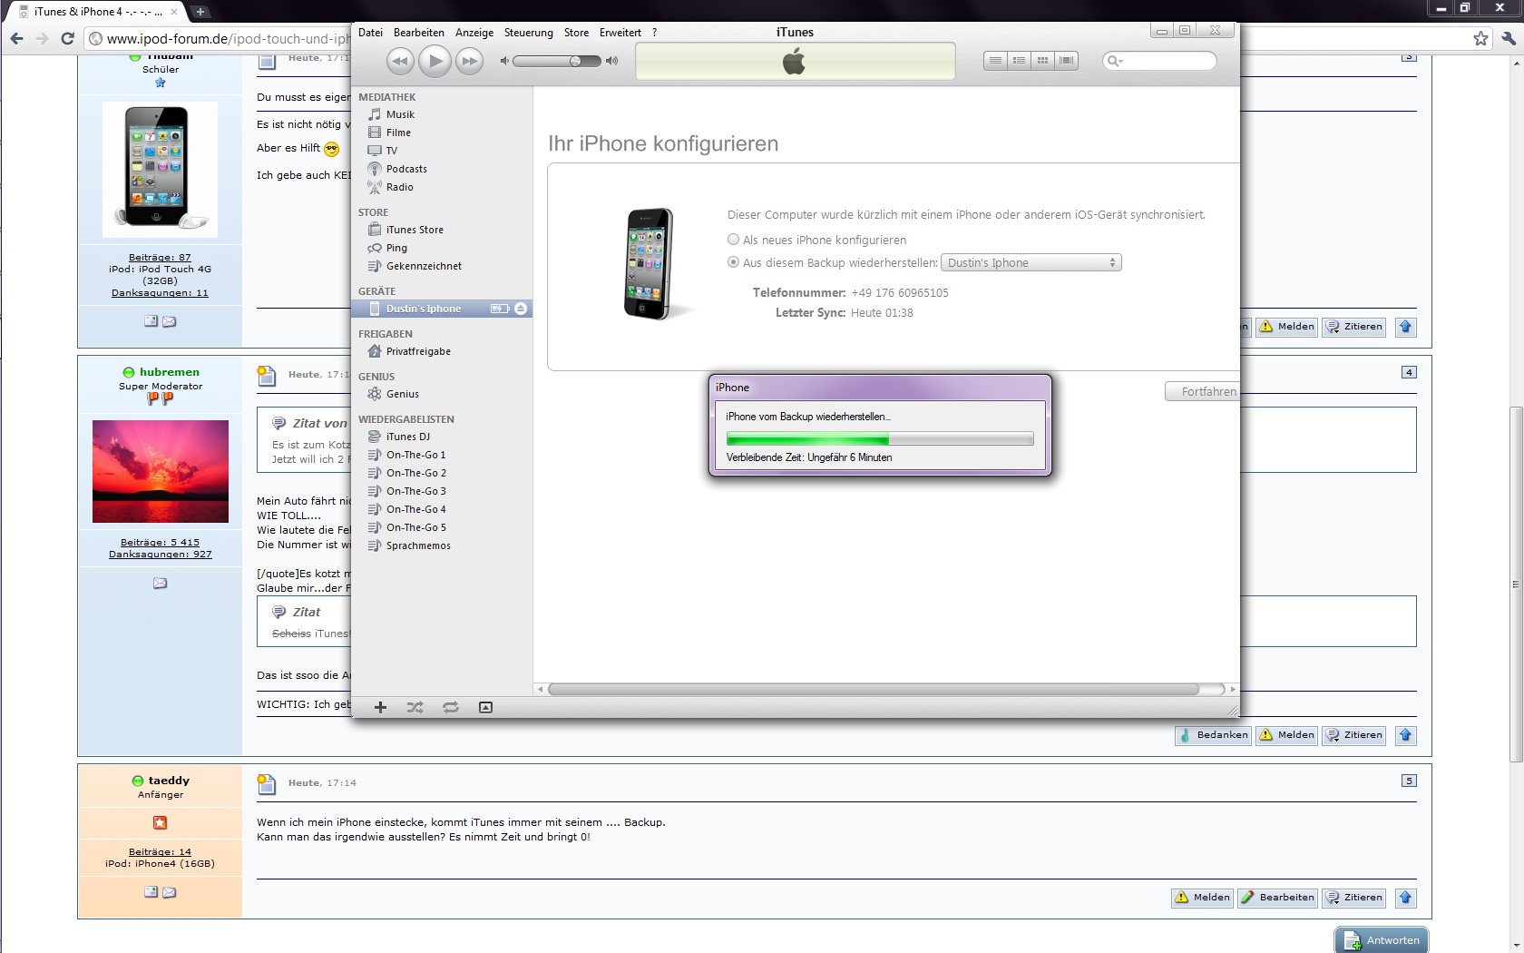Click the restore progress bar
Viewport: 1524px width, 953px height.
click(x=880, y=439)
